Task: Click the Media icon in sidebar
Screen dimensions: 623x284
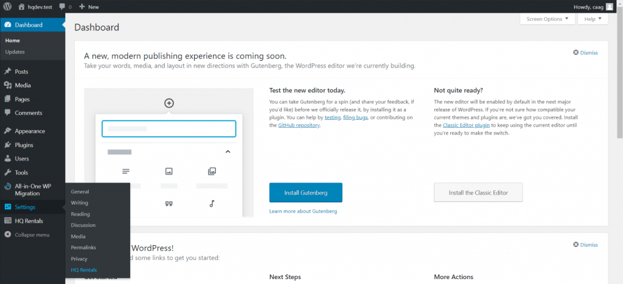Action: pyautogui.click(x=7, y=85)
